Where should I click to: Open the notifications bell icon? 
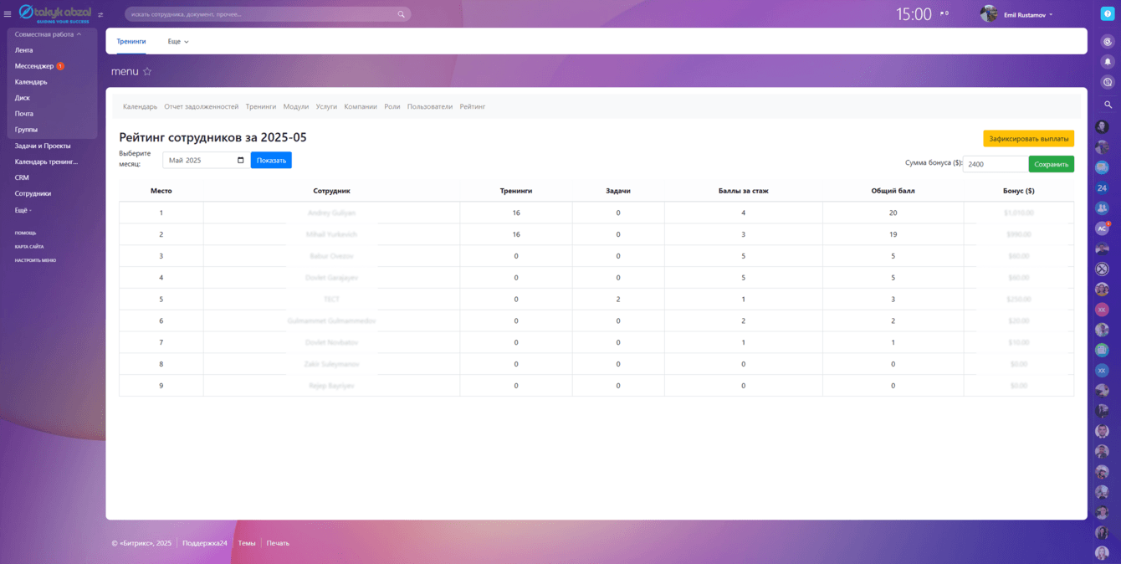coord(1108,61)
